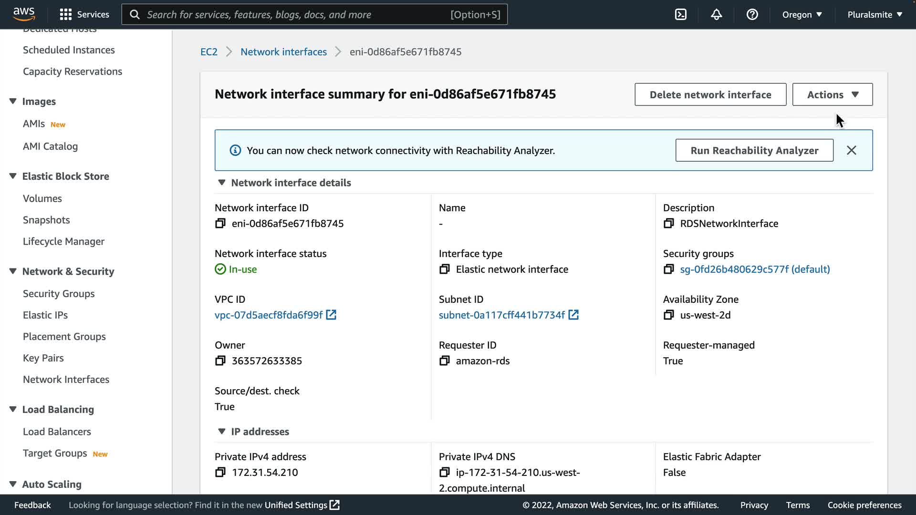
Task: Open the Oregon region selector
Action: coord(801,14)
